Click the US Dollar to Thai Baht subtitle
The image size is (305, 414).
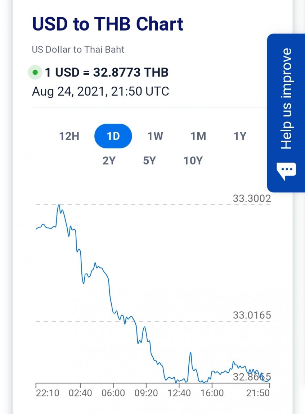click(x=78, y=49)
